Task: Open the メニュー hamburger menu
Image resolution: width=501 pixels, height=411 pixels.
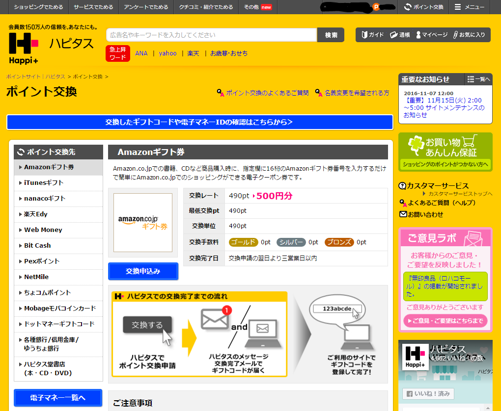Action: (470, 7)
